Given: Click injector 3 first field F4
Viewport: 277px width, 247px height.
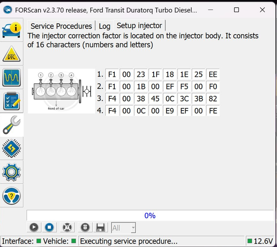Looking at the screenshot, I should coord(112,98).
